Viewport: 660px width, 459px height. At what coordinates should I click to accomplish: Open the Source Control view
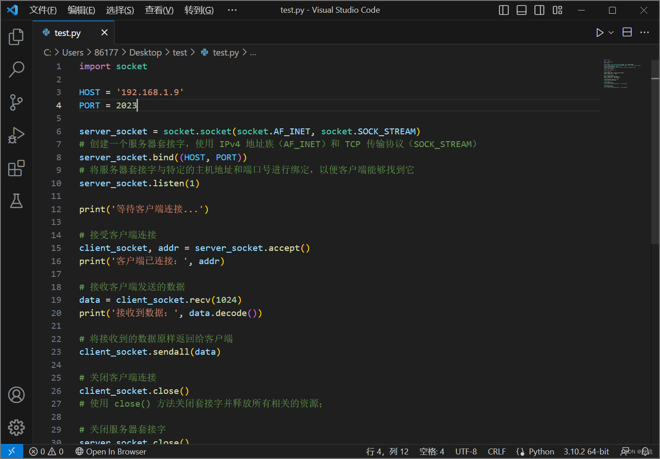click(16, 102)
